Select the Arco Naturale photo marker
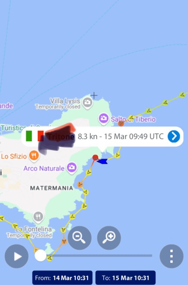The width and height of the screenshot is (188, 285). [x=72, y=168]
